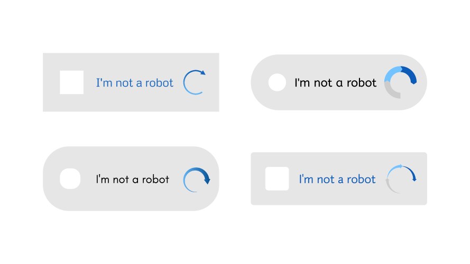Viewport: 470px width, 264px height.
Task: Click the arrowhead tip of the thin circular arrow
Action: coord(203,73)
